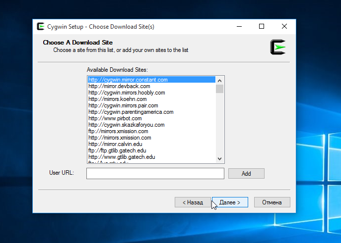Click the scroll down arrow of sites list
This screenshot has width=341, height=243.
click(220, 159)
